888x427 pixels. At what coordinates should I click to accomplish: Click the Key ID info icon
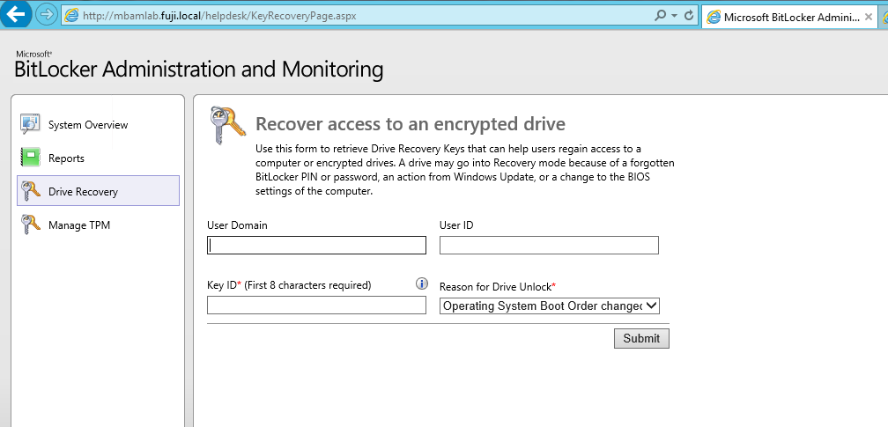coord(421,284)
